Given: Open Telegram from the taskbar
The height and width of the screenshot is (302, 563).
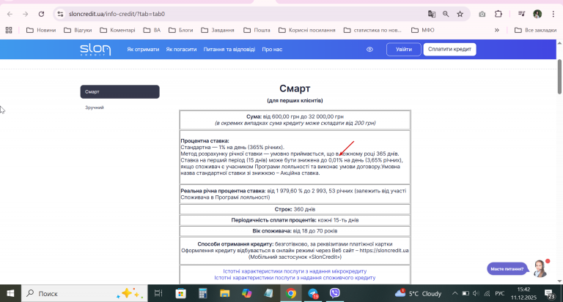Looking at the screenshot, I should (x=313, y=293).
